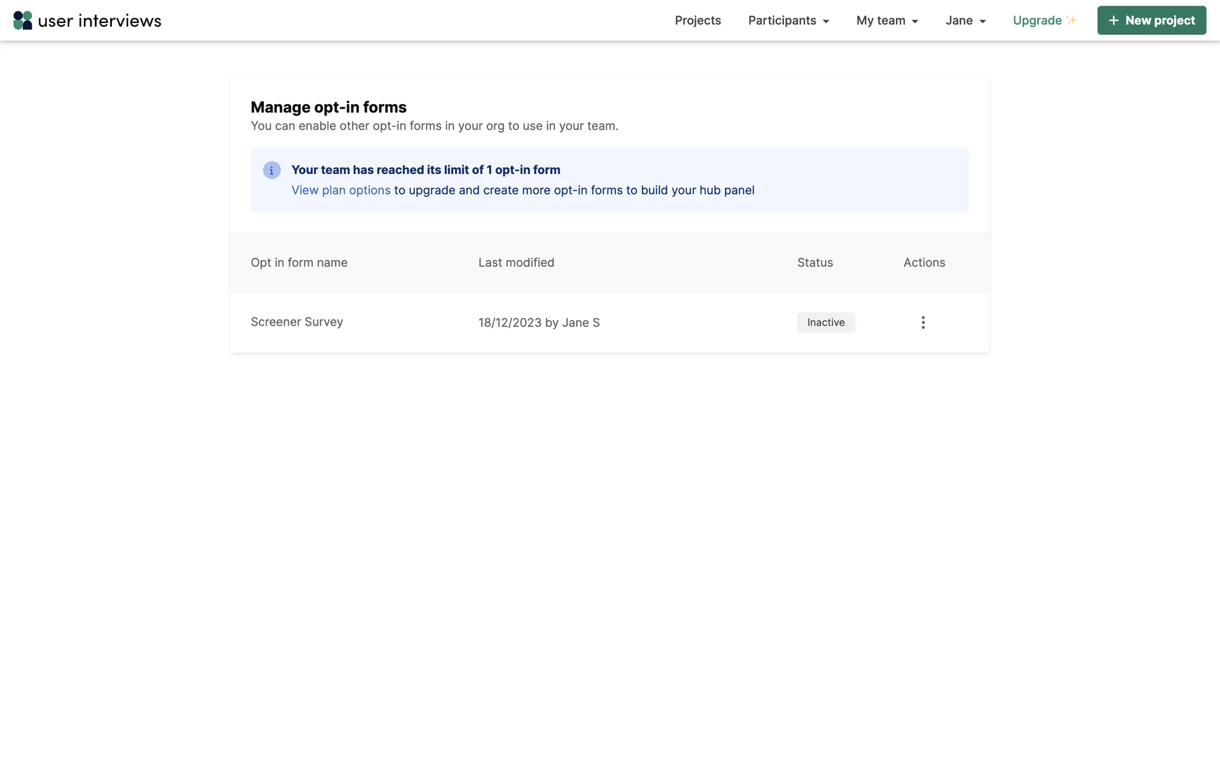Screen dimensions: 1220x762
Task: Open the Jane account dropdown
Action: point(965,20)
